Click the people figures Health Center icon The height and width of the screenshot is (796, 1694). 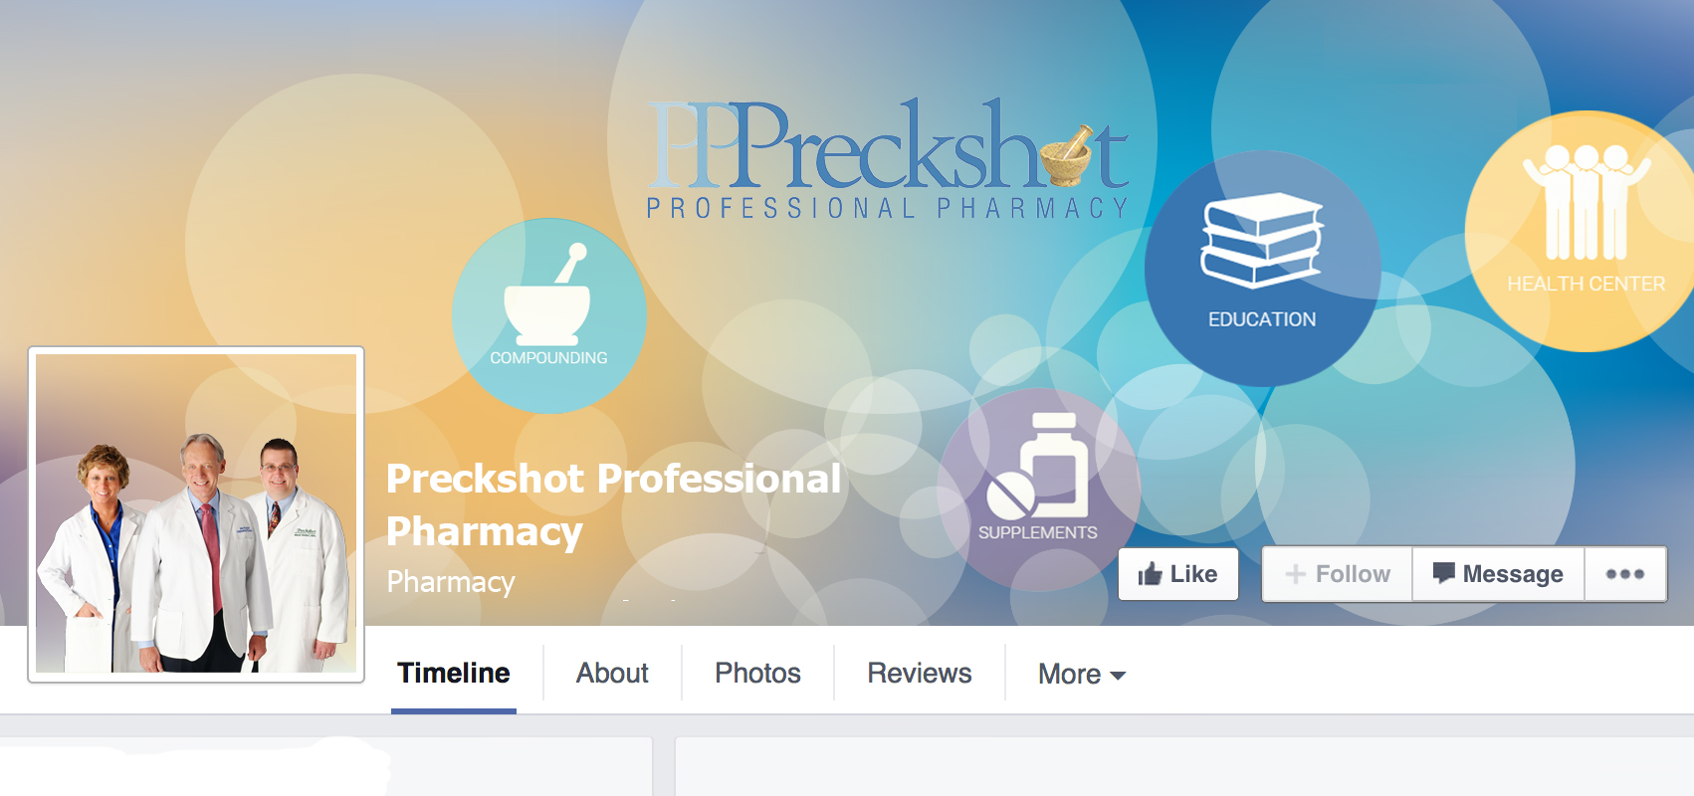click(x=1586, y=202)
